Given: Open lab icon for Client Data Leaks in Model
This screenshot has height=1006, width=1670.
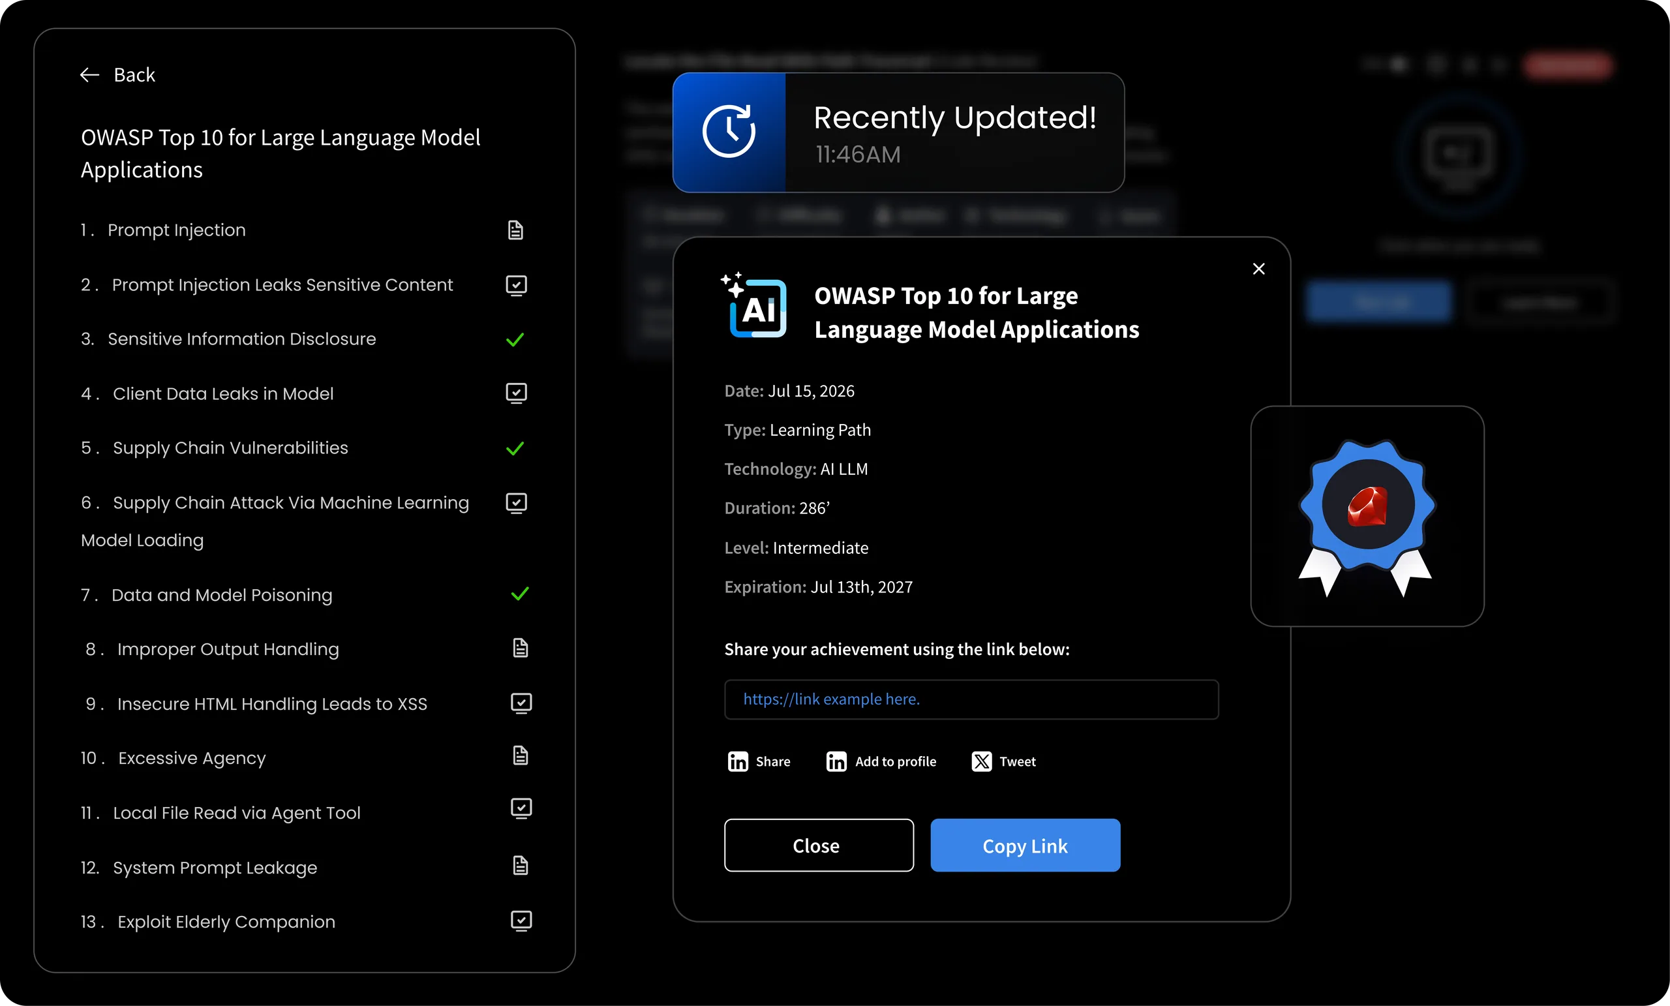Looking at the screenshot, I should click(517, 393).
